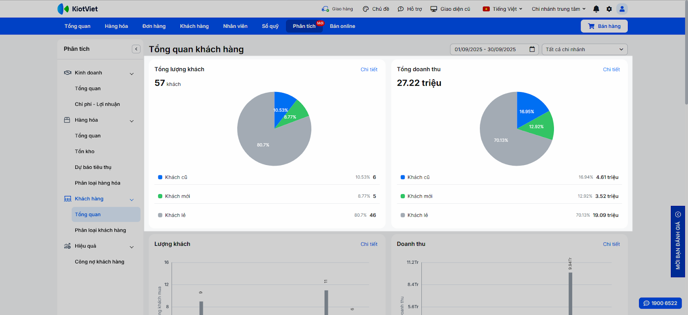This screenshot has width=688, height=315.
Task: Click the KiotViet logo
Action: pos(78,9)
